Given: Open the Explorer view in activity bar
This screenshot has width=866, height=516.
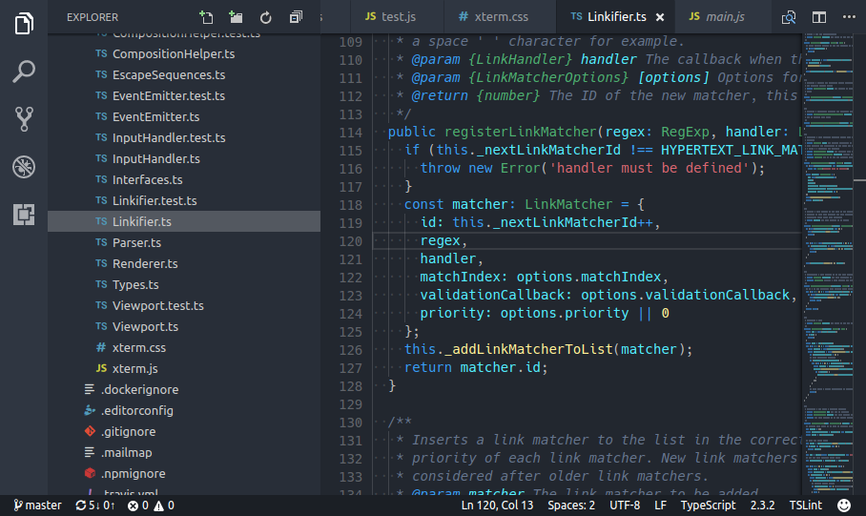Looking at the screenshot, I should pyautogui.click(x=24, y=23).
